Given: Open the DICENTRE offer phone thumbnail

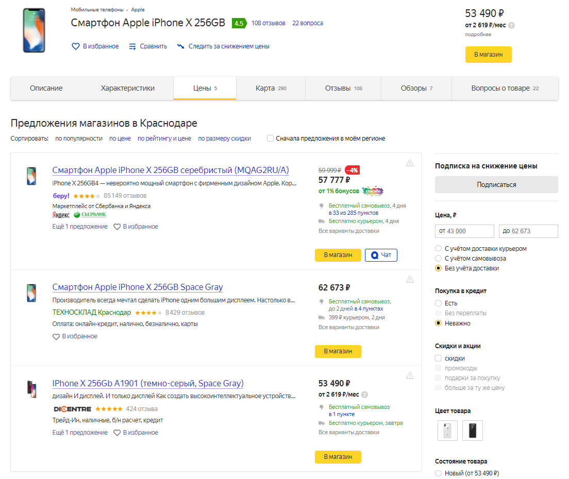Looking at the screenshot, I should pos(32,389).
